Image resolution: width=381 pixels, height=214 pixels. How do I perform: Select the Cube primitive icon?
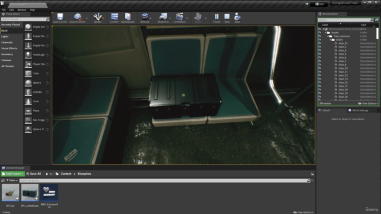[x=28, y=73]
